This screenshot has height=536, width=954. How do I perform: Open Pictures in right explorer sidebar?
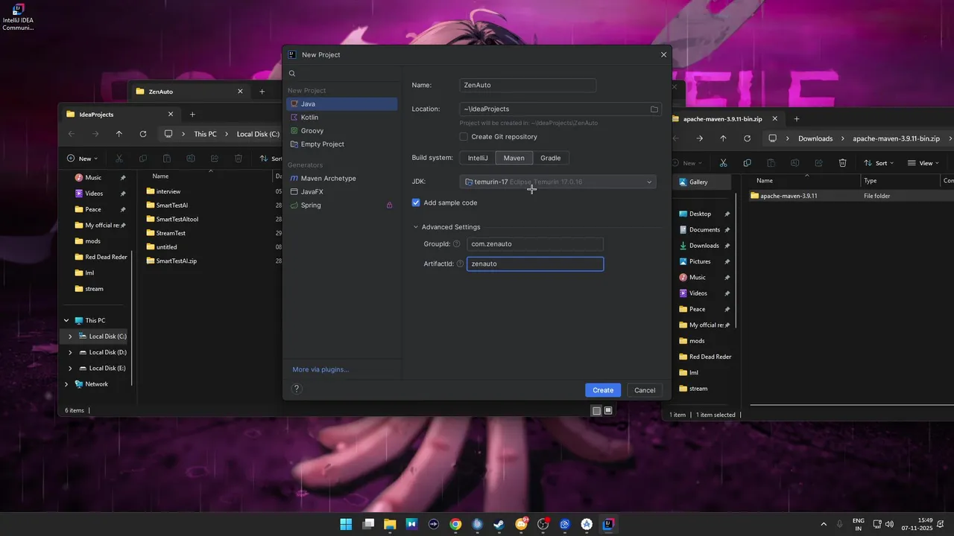(x=699, y=261)
